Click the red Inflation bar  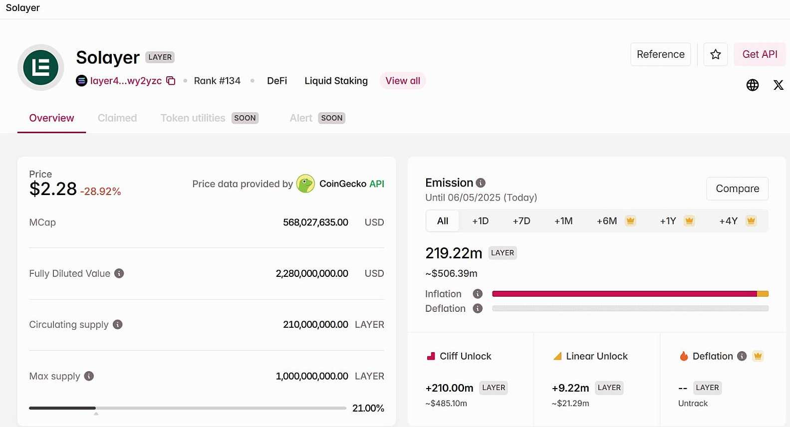[x=624, y=294]
